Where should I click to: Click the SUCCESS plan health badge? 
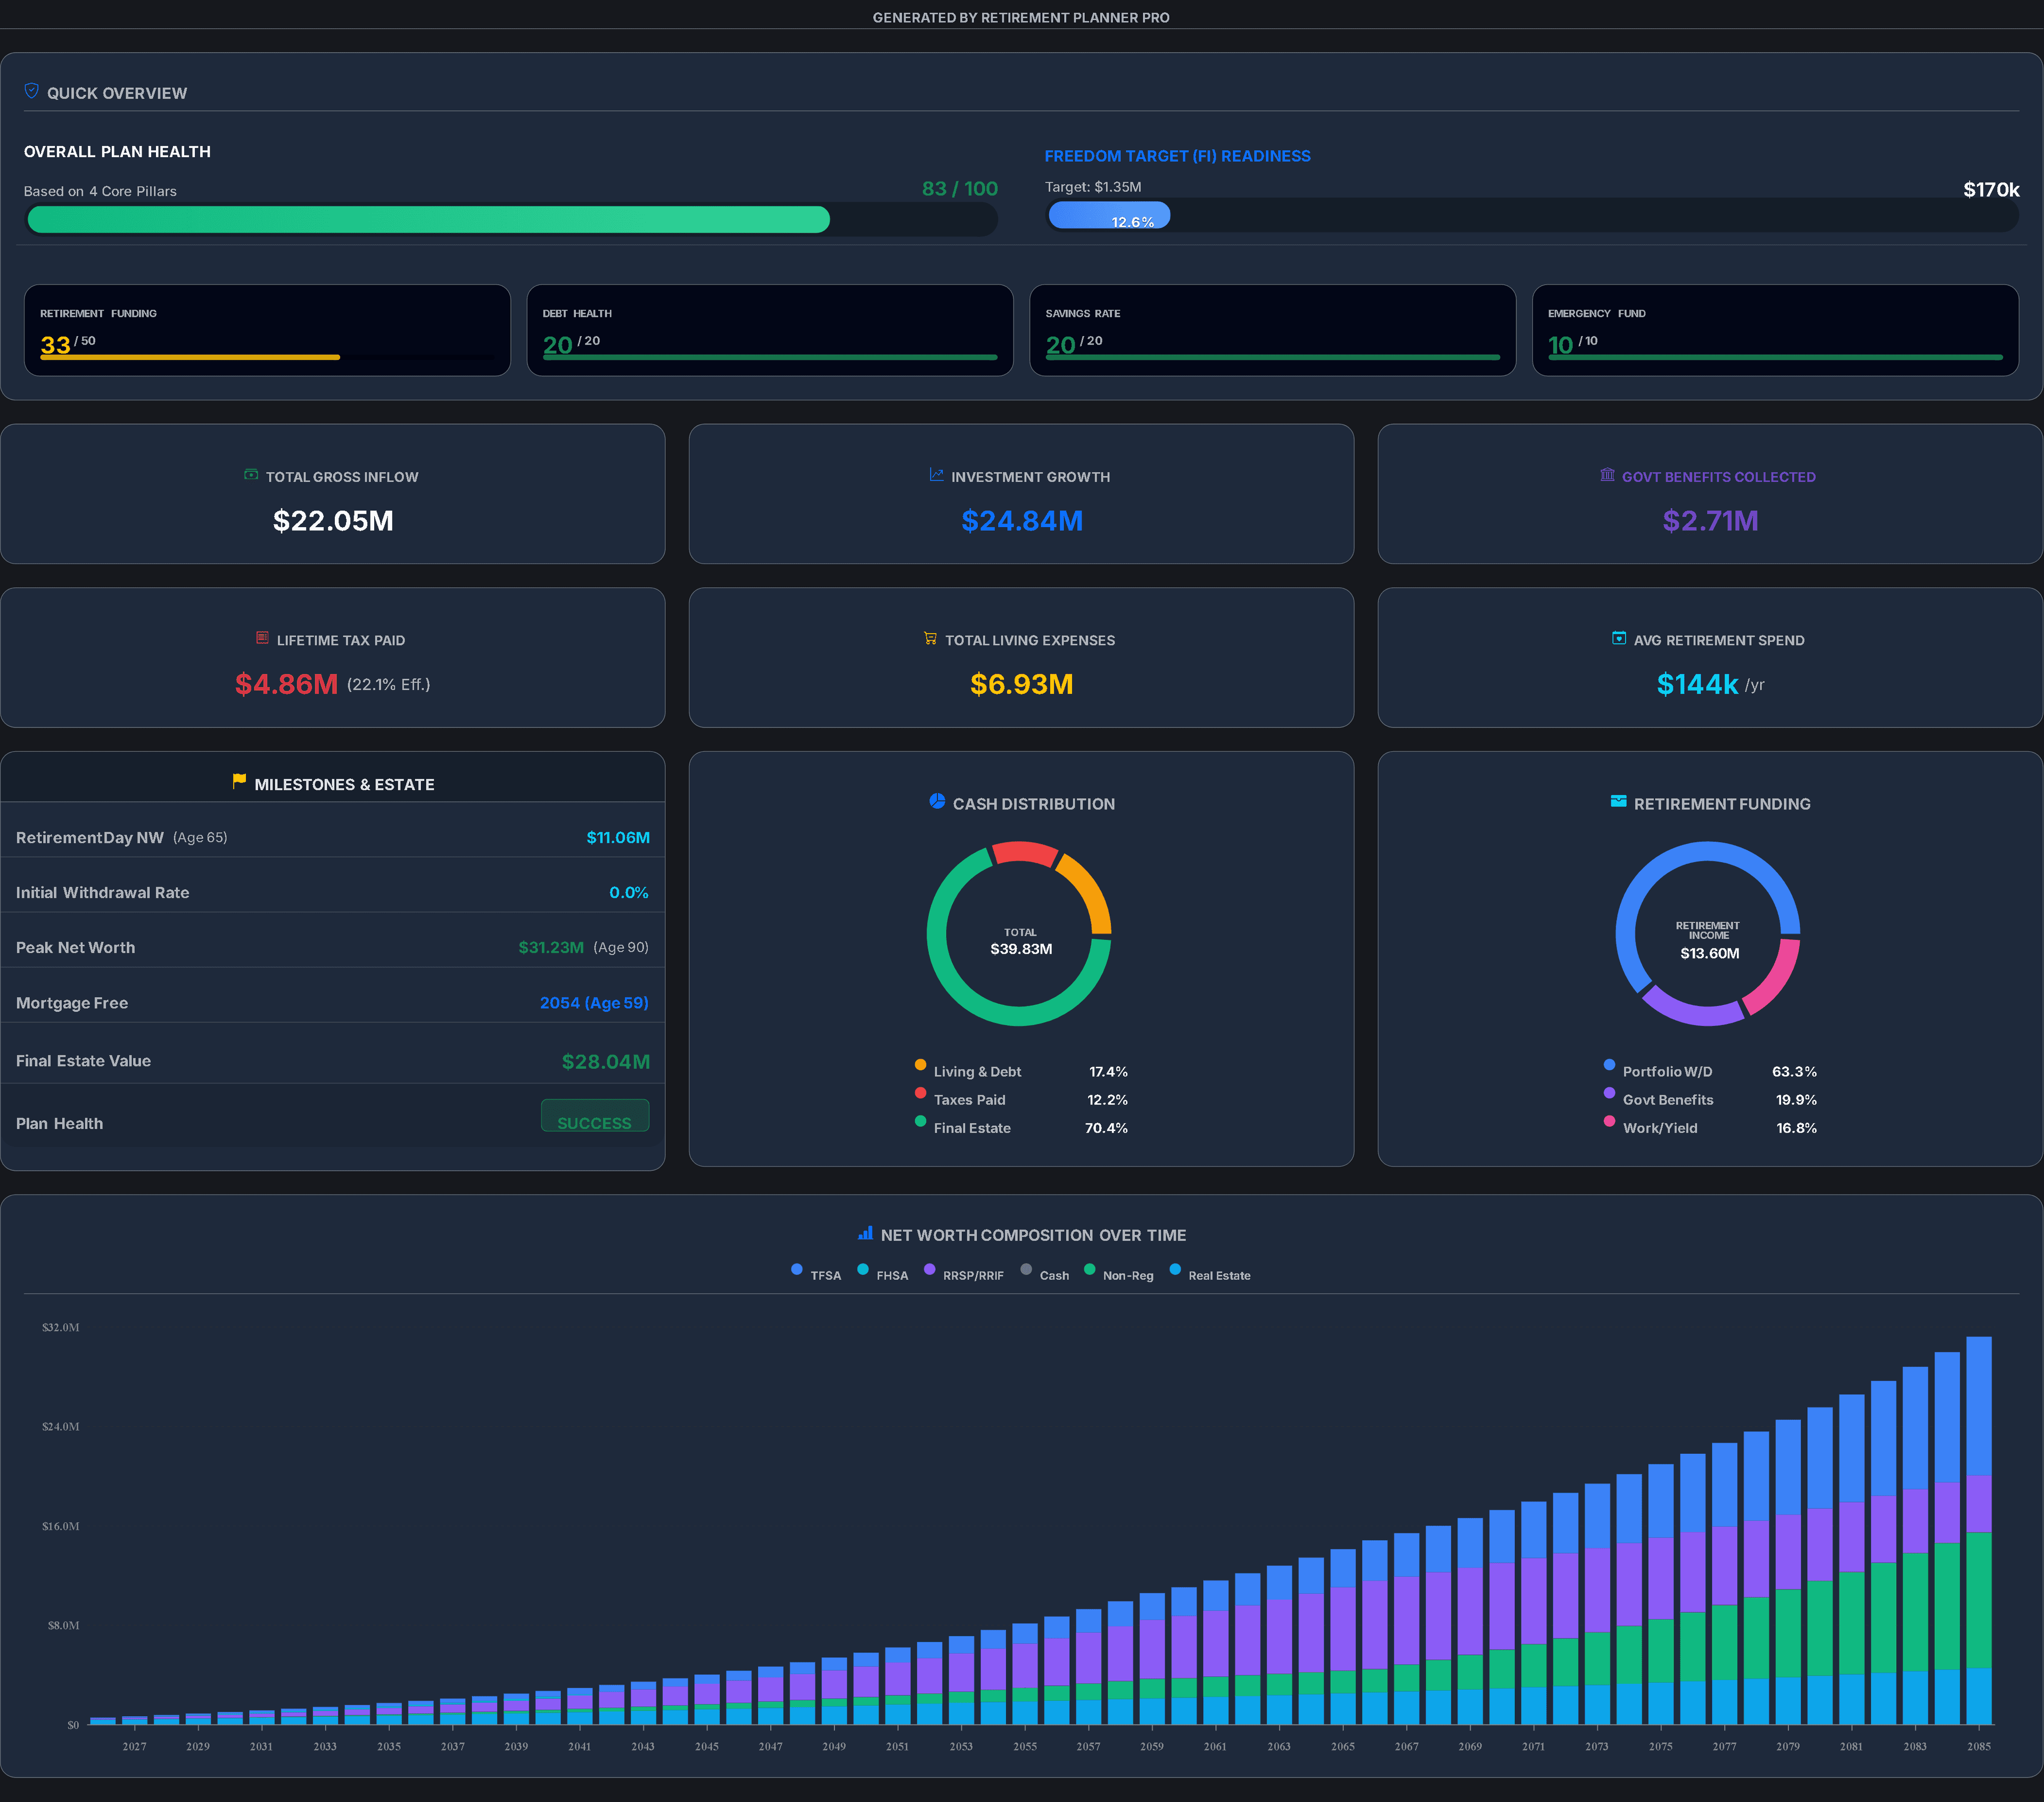pyautogui.click(x=595, y=1117)
